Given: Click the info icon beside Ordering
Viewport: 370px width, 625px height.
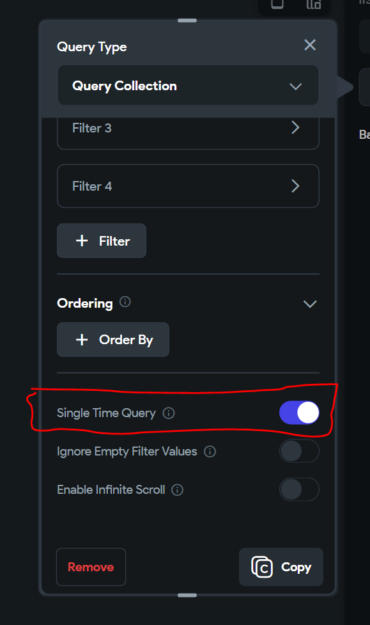Looking at the screenshot, I should 125,302.
